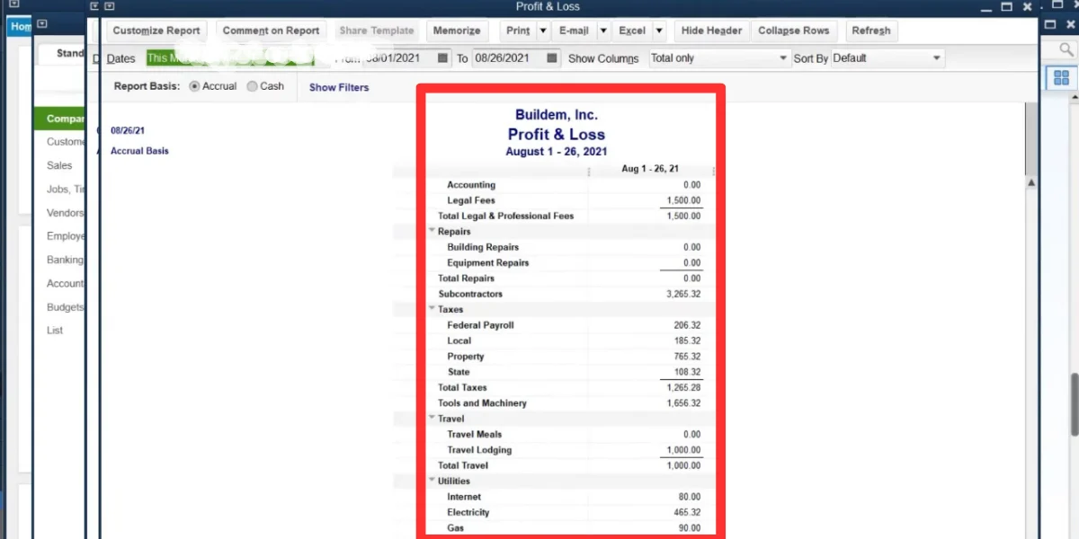Select Vendors category in background sidebar
Screen dimensions: 1079x539
point(66,213)
